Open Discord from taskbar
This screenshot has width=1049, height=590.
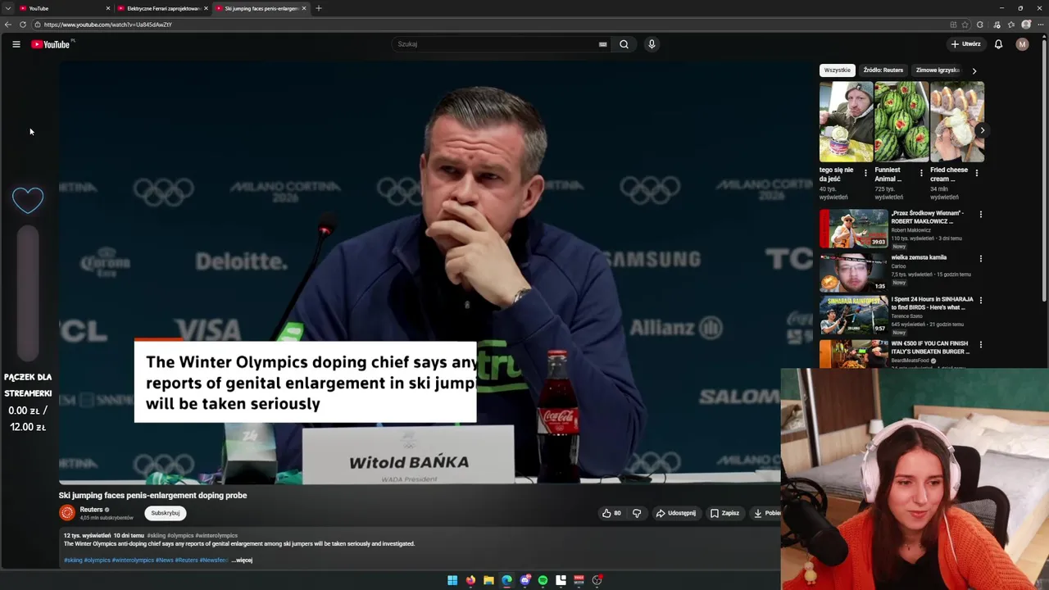click(525, 580)
